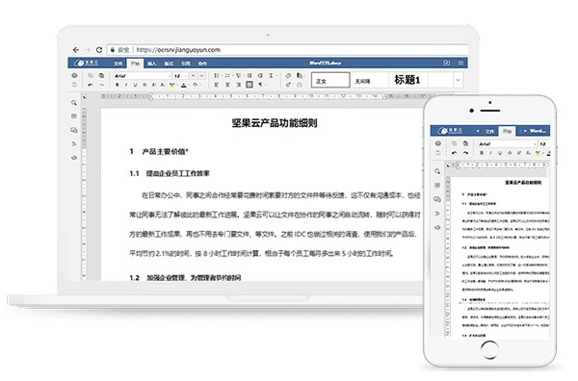Toggle Underline formatting in laptop toolbar
578x381 pixels.
(135, 85)
